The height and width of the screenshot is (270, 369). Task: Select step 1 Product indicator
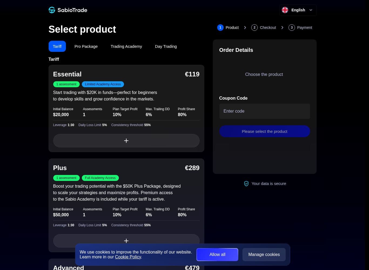[228, 28]
